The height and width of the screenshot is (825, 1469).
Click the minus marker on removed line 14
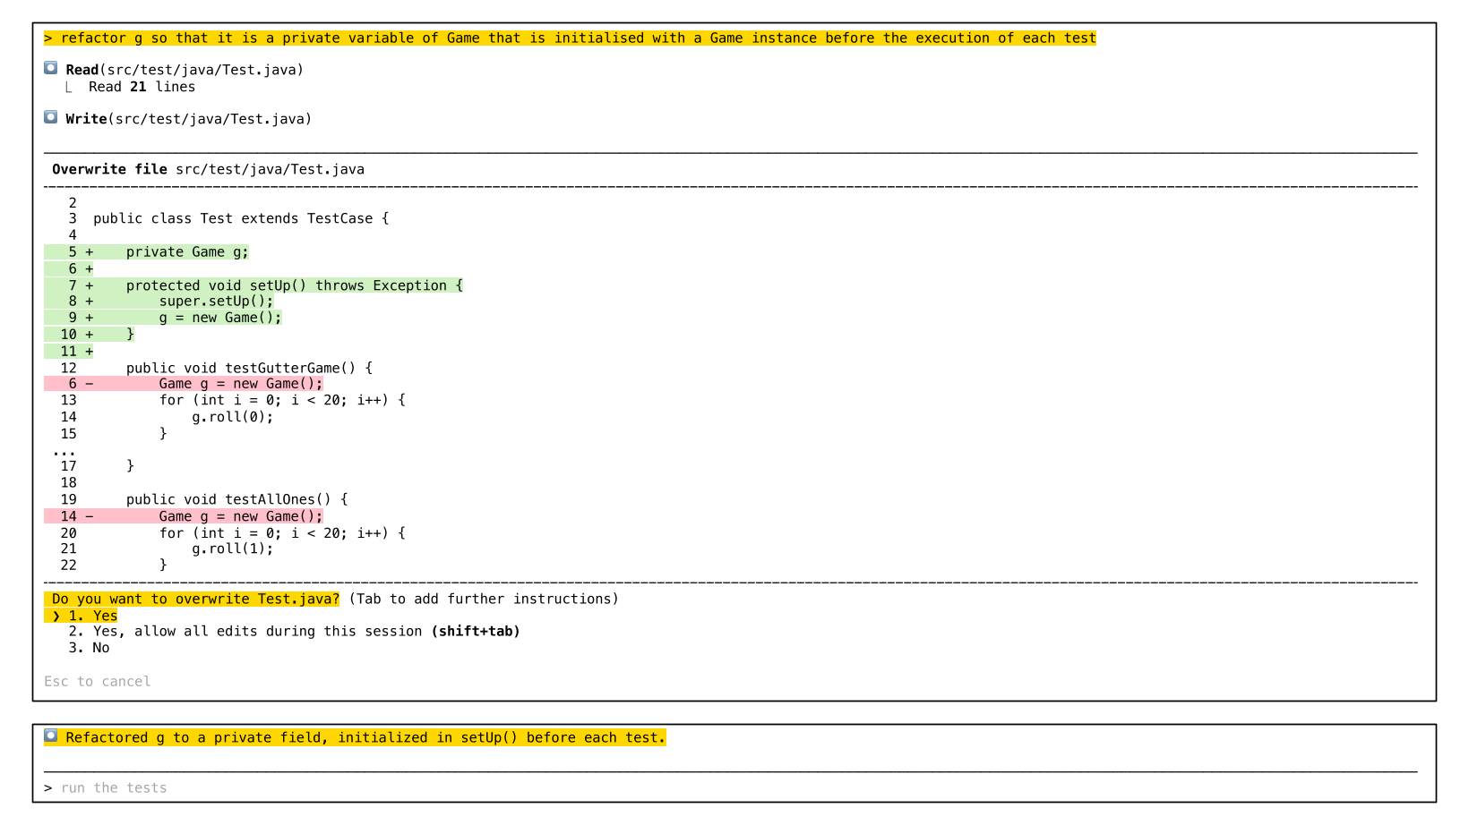pos(89,516)
